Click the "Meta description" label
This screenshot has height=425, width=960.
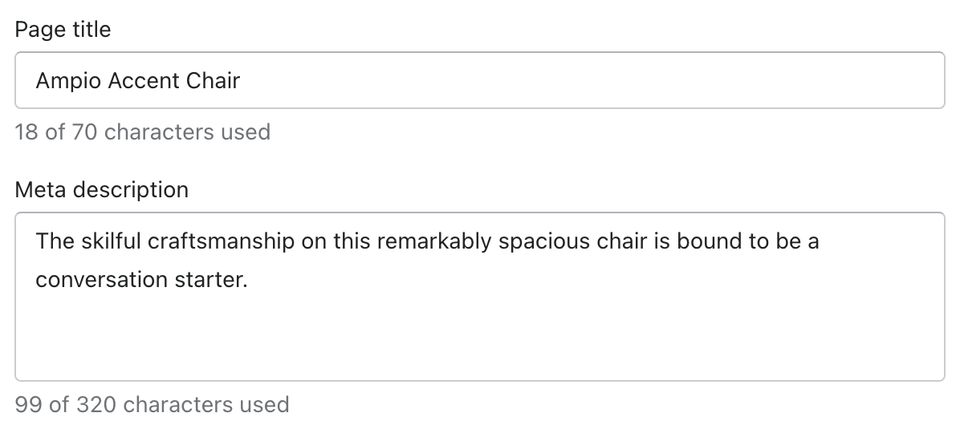pos(101,190)
